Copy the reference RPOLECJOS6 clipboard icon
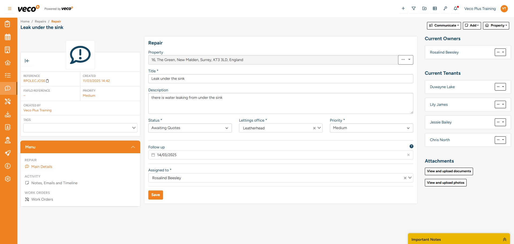 [48, 81]
